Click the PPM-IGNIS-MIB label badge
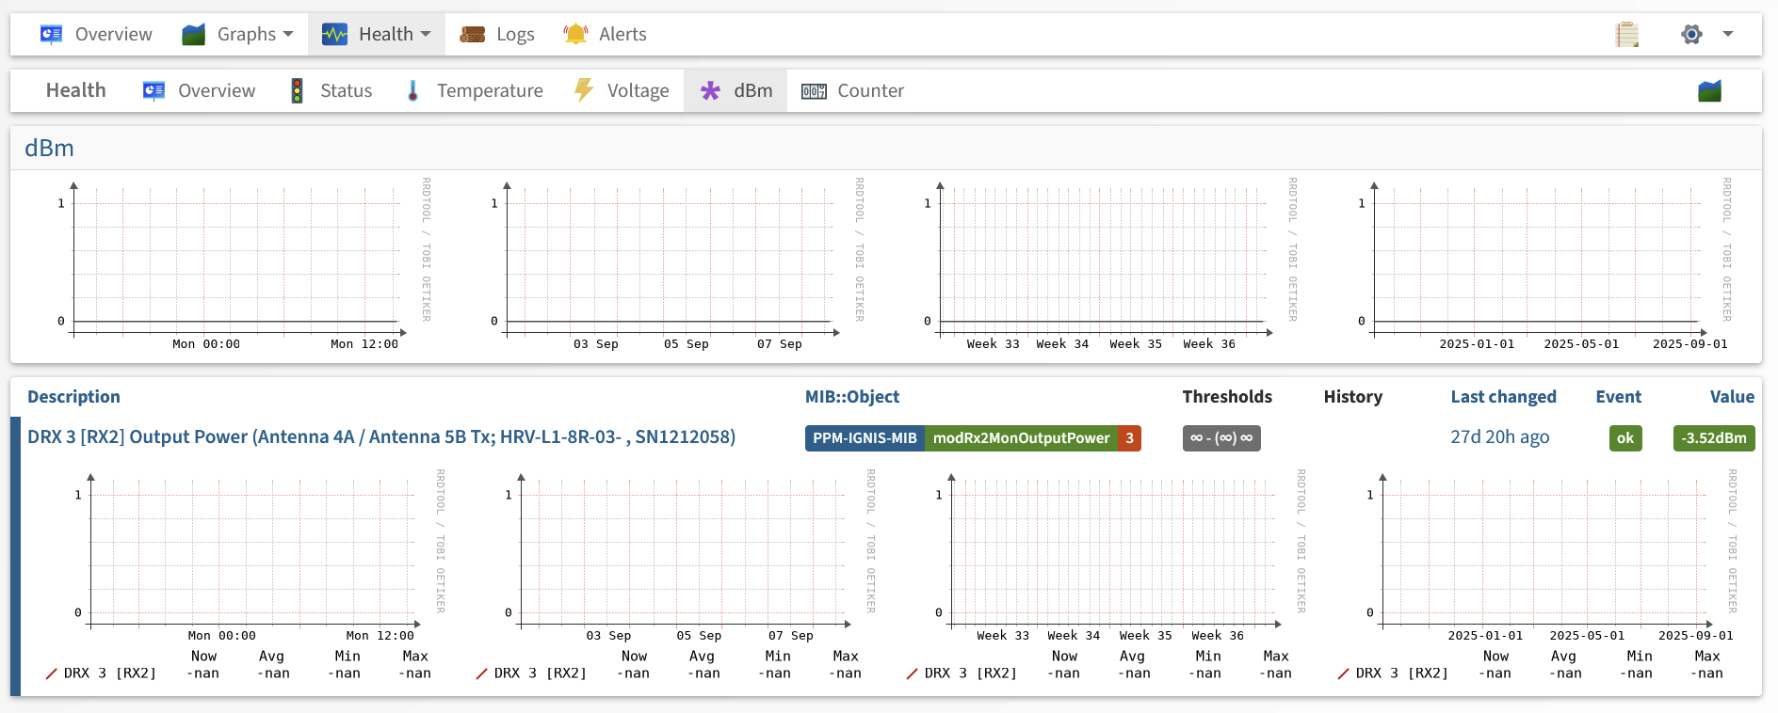Image resolution: width=1778 pixels, height=713 pixels. click(x=865, y=438)
